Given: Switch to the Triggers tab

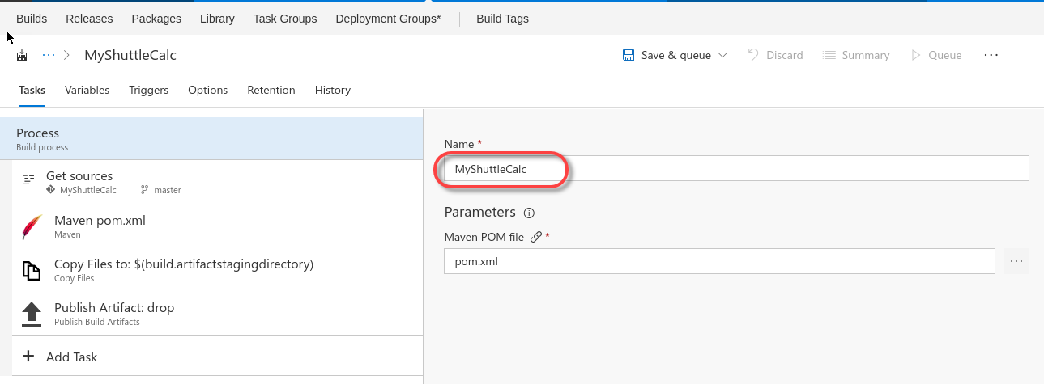Looking at the screenshot, I should 148,90.
